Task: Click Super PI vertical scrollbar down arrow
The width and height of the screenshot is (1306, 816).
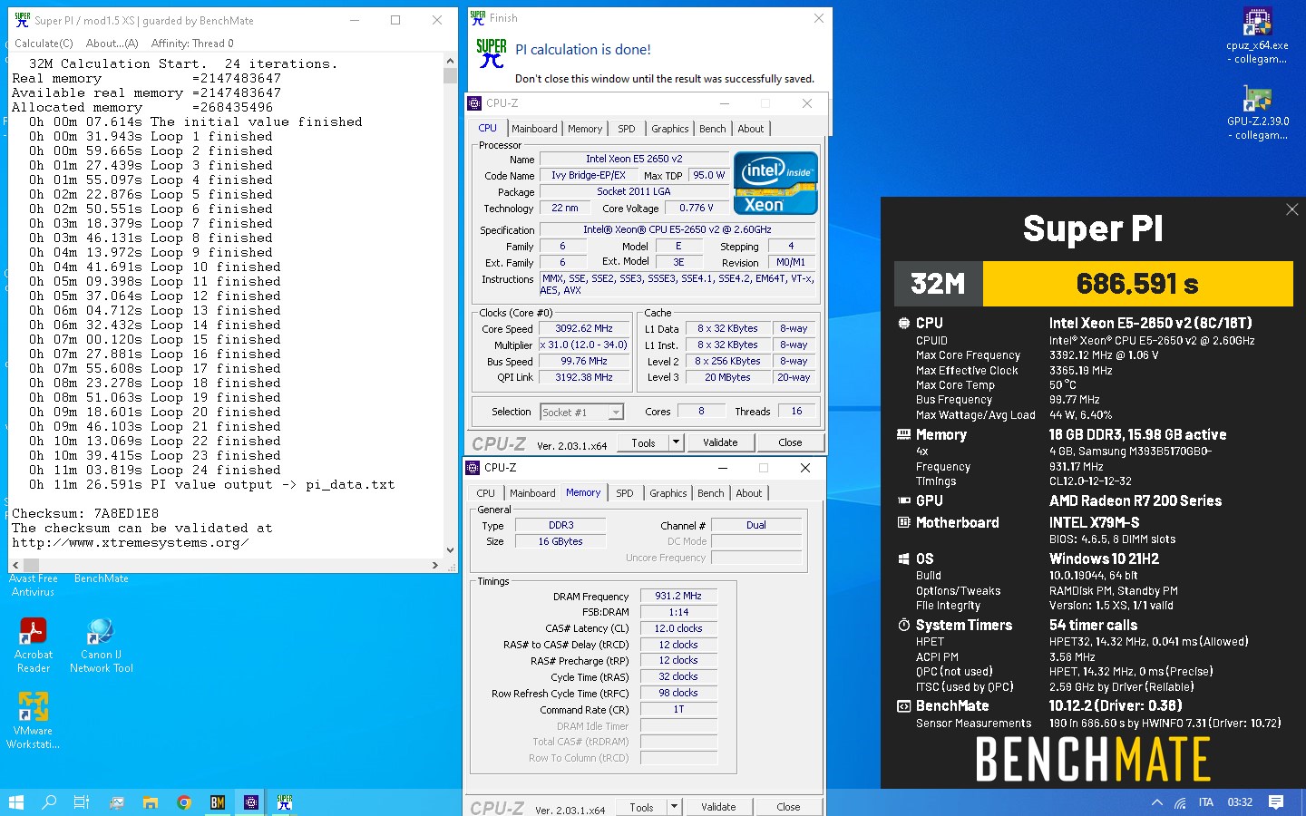Action: pyautogui.click(x=450, y=550)
